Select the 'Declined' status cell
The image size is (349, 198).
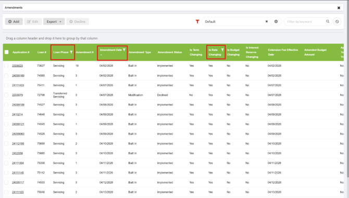point(163,95)
